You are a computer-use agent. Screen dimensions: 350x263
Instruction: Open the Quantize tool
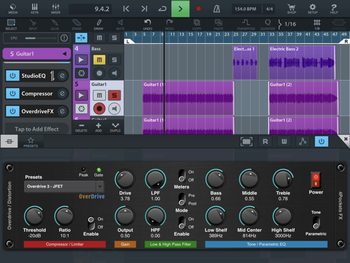tap(268, 25)
